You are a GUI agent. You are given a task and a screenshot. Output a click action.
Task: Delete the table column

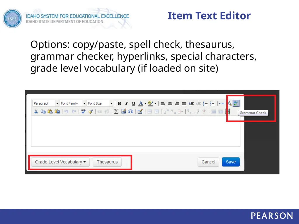pyautogui.click(x=204, y=111)
